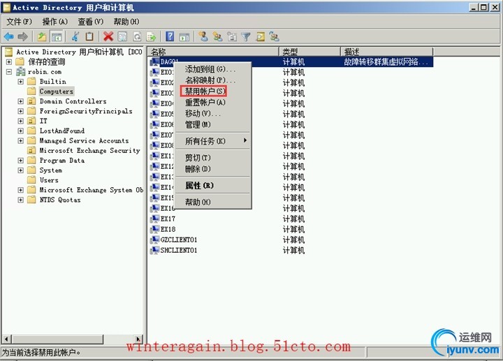Open the 文件(F) menu

pos(20,22)
